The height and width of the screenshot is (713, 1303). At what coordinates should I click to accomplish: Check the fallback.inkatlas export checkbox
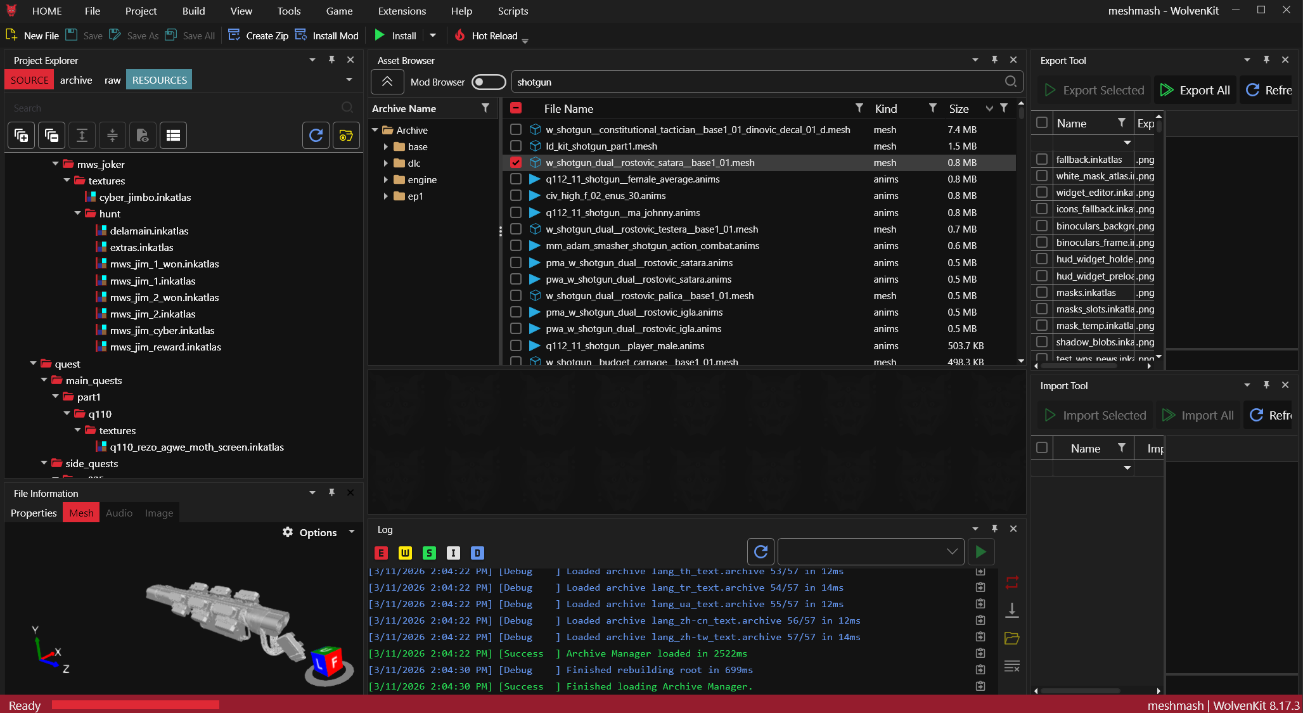[x=1042, y=159]
